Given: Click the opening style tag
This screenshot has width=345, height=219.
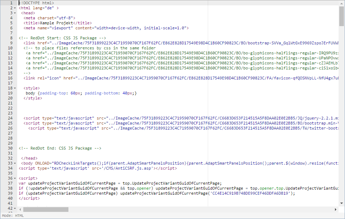Looking at the screenshot, I should (x=32, y=88).
